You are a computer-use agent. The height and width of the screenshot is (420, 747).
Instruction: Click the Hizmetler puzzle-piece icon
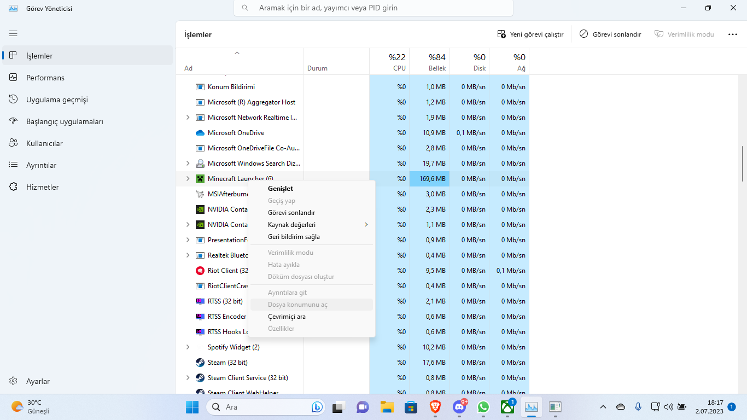click(14, 187)
